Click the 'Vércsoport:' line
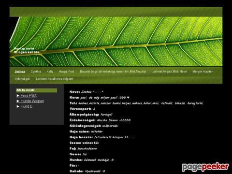The height and width of the screenshot is (174, 232). (82, 109)
